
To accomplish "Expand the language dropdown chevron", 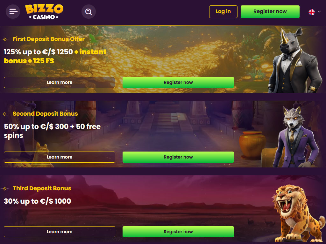I will (319, 12).
